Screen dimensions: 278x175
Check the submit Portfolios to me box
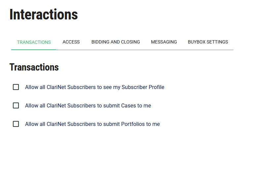[16, 124]
